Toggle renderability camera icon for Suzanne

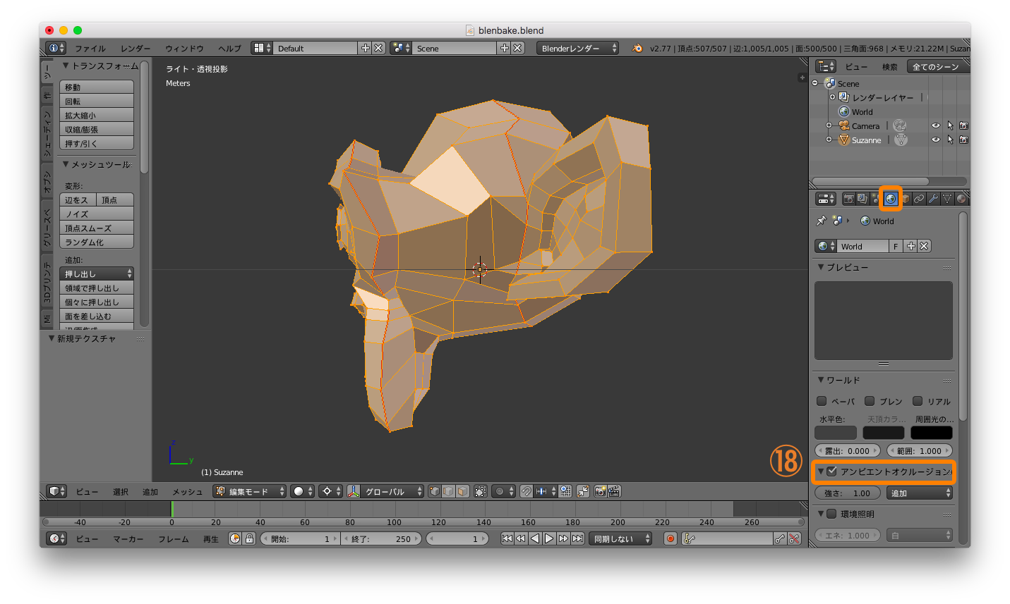[963, 140]
